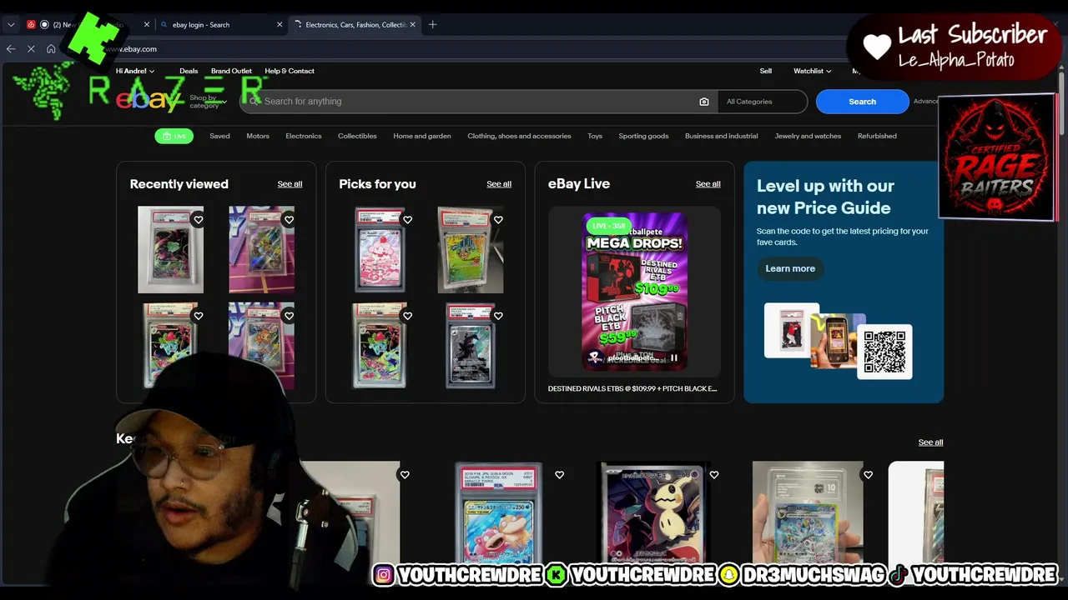Expand the 'Hi Andre!' account dropdown
This screenshot has height=600, width=1068.
click(x=135, y=72)
